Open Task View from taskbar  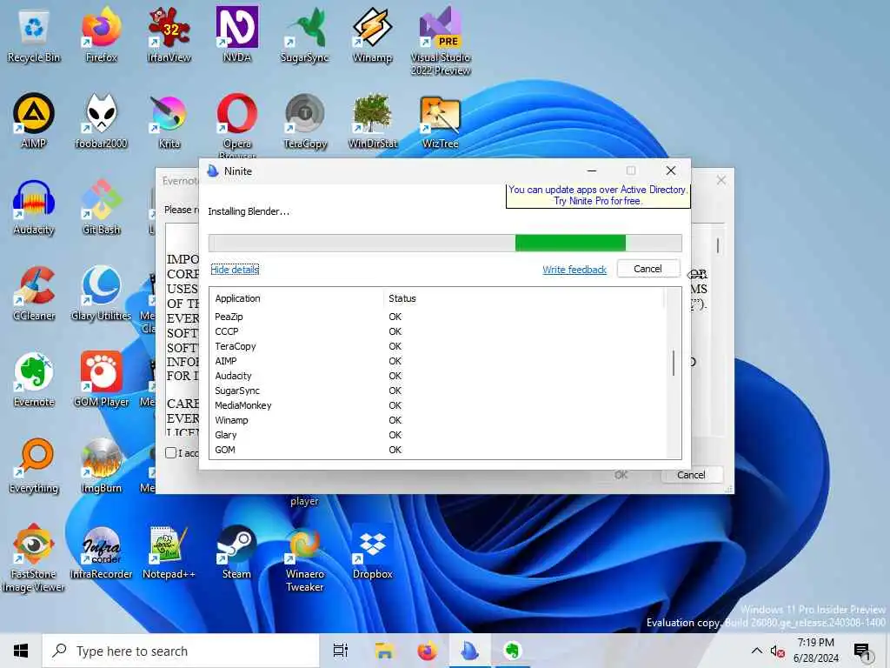(x=341, y=651)
